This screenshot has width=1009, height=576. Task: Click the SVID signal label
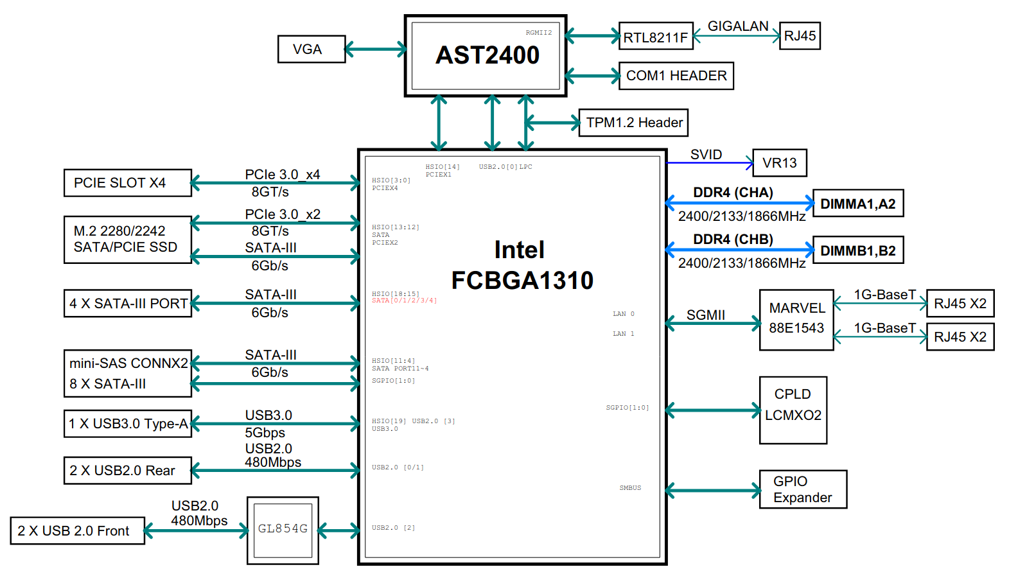(706, 155)
